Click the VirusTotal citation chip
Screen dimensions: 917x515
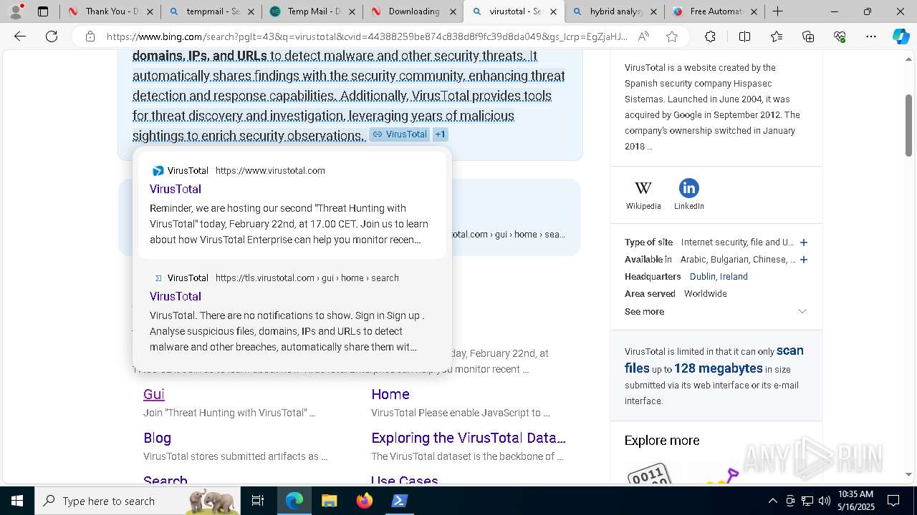(x=399, y=134)
